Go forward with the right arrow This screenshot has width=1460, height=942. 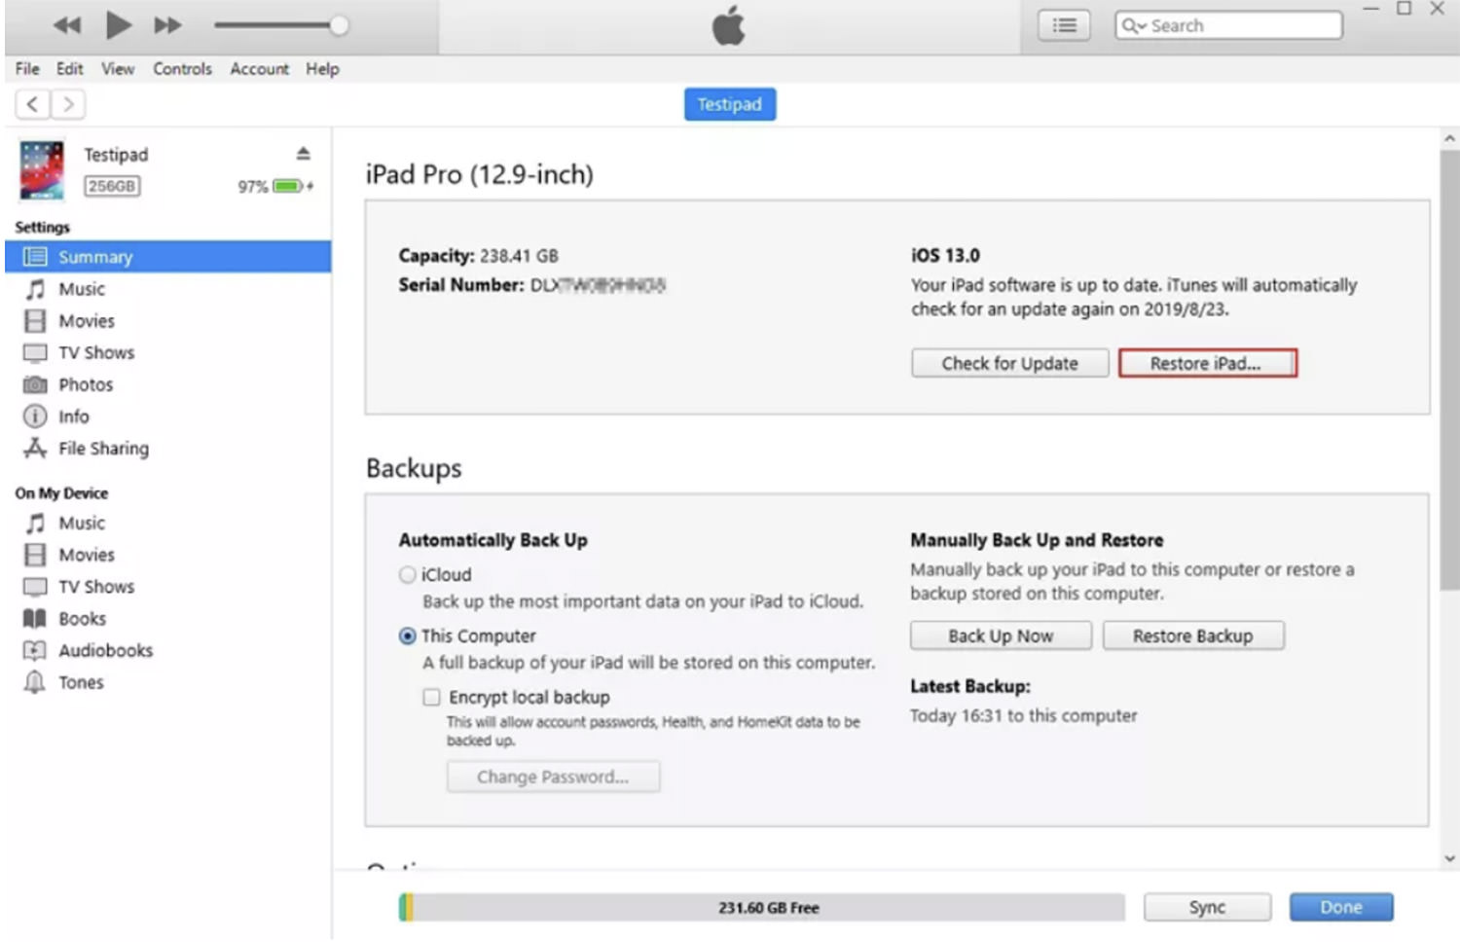pyautogui.click(x=67, y=104)
